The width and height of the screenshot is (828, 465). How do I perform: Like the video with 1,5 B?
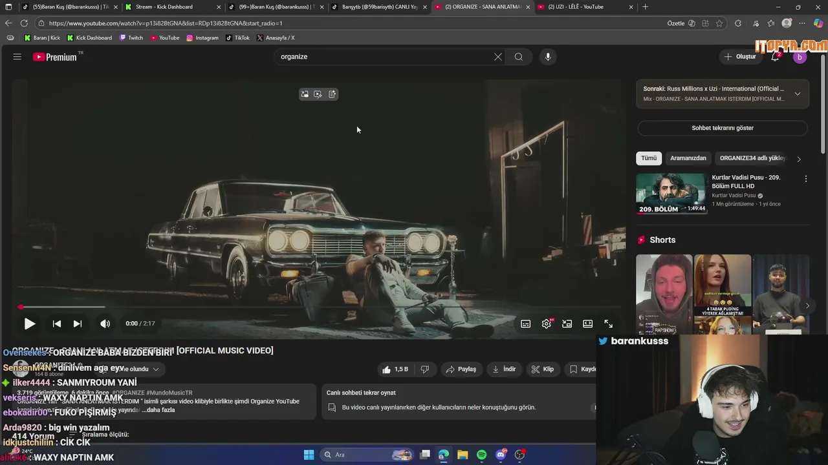pos(395,369)
